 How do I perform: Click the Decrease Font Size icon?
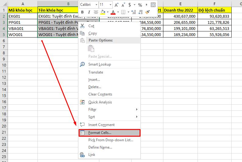[123, 5]
